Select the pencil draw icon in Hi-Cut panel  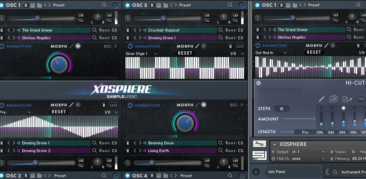tap(321, 99)
